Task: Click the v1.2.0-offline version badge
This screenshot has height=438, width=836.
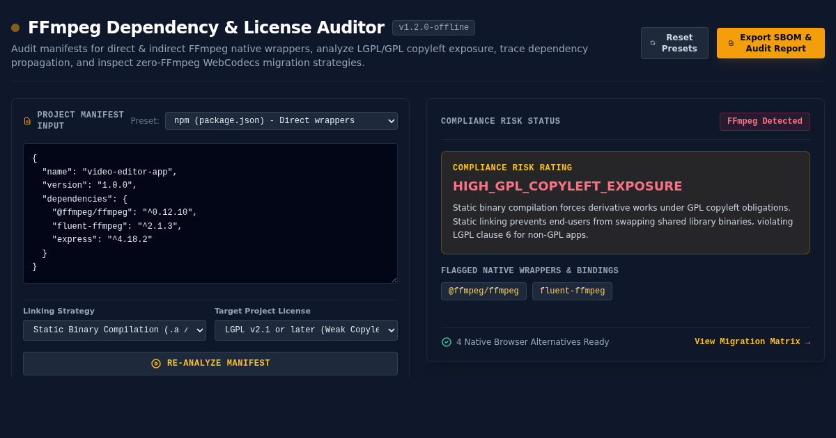Action: pyautogui.click(x=433, y=28)
